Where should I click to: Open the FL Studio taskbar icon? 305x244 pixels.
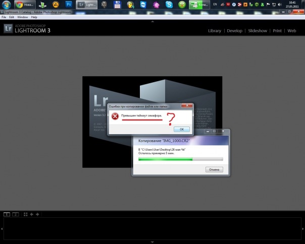[130, 5]
